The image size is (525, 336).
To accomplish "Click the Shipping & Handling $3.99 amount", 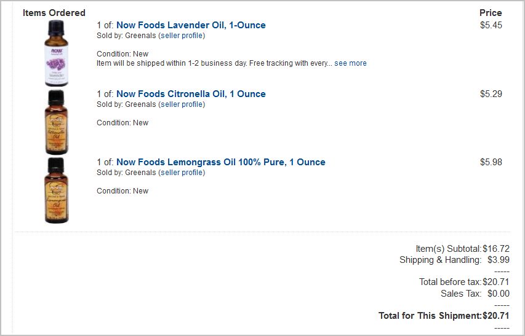I will (499, 260).
